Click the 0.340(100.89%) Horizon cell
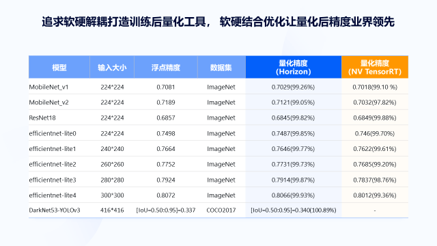This screenshot has height=246, width=437. coord(294,210)
